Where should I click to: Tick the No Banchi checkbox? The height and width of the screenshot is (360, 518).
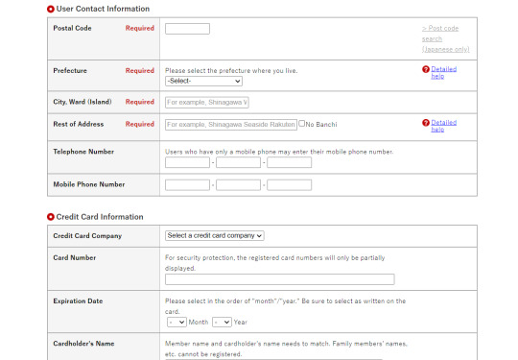(301, 124)
